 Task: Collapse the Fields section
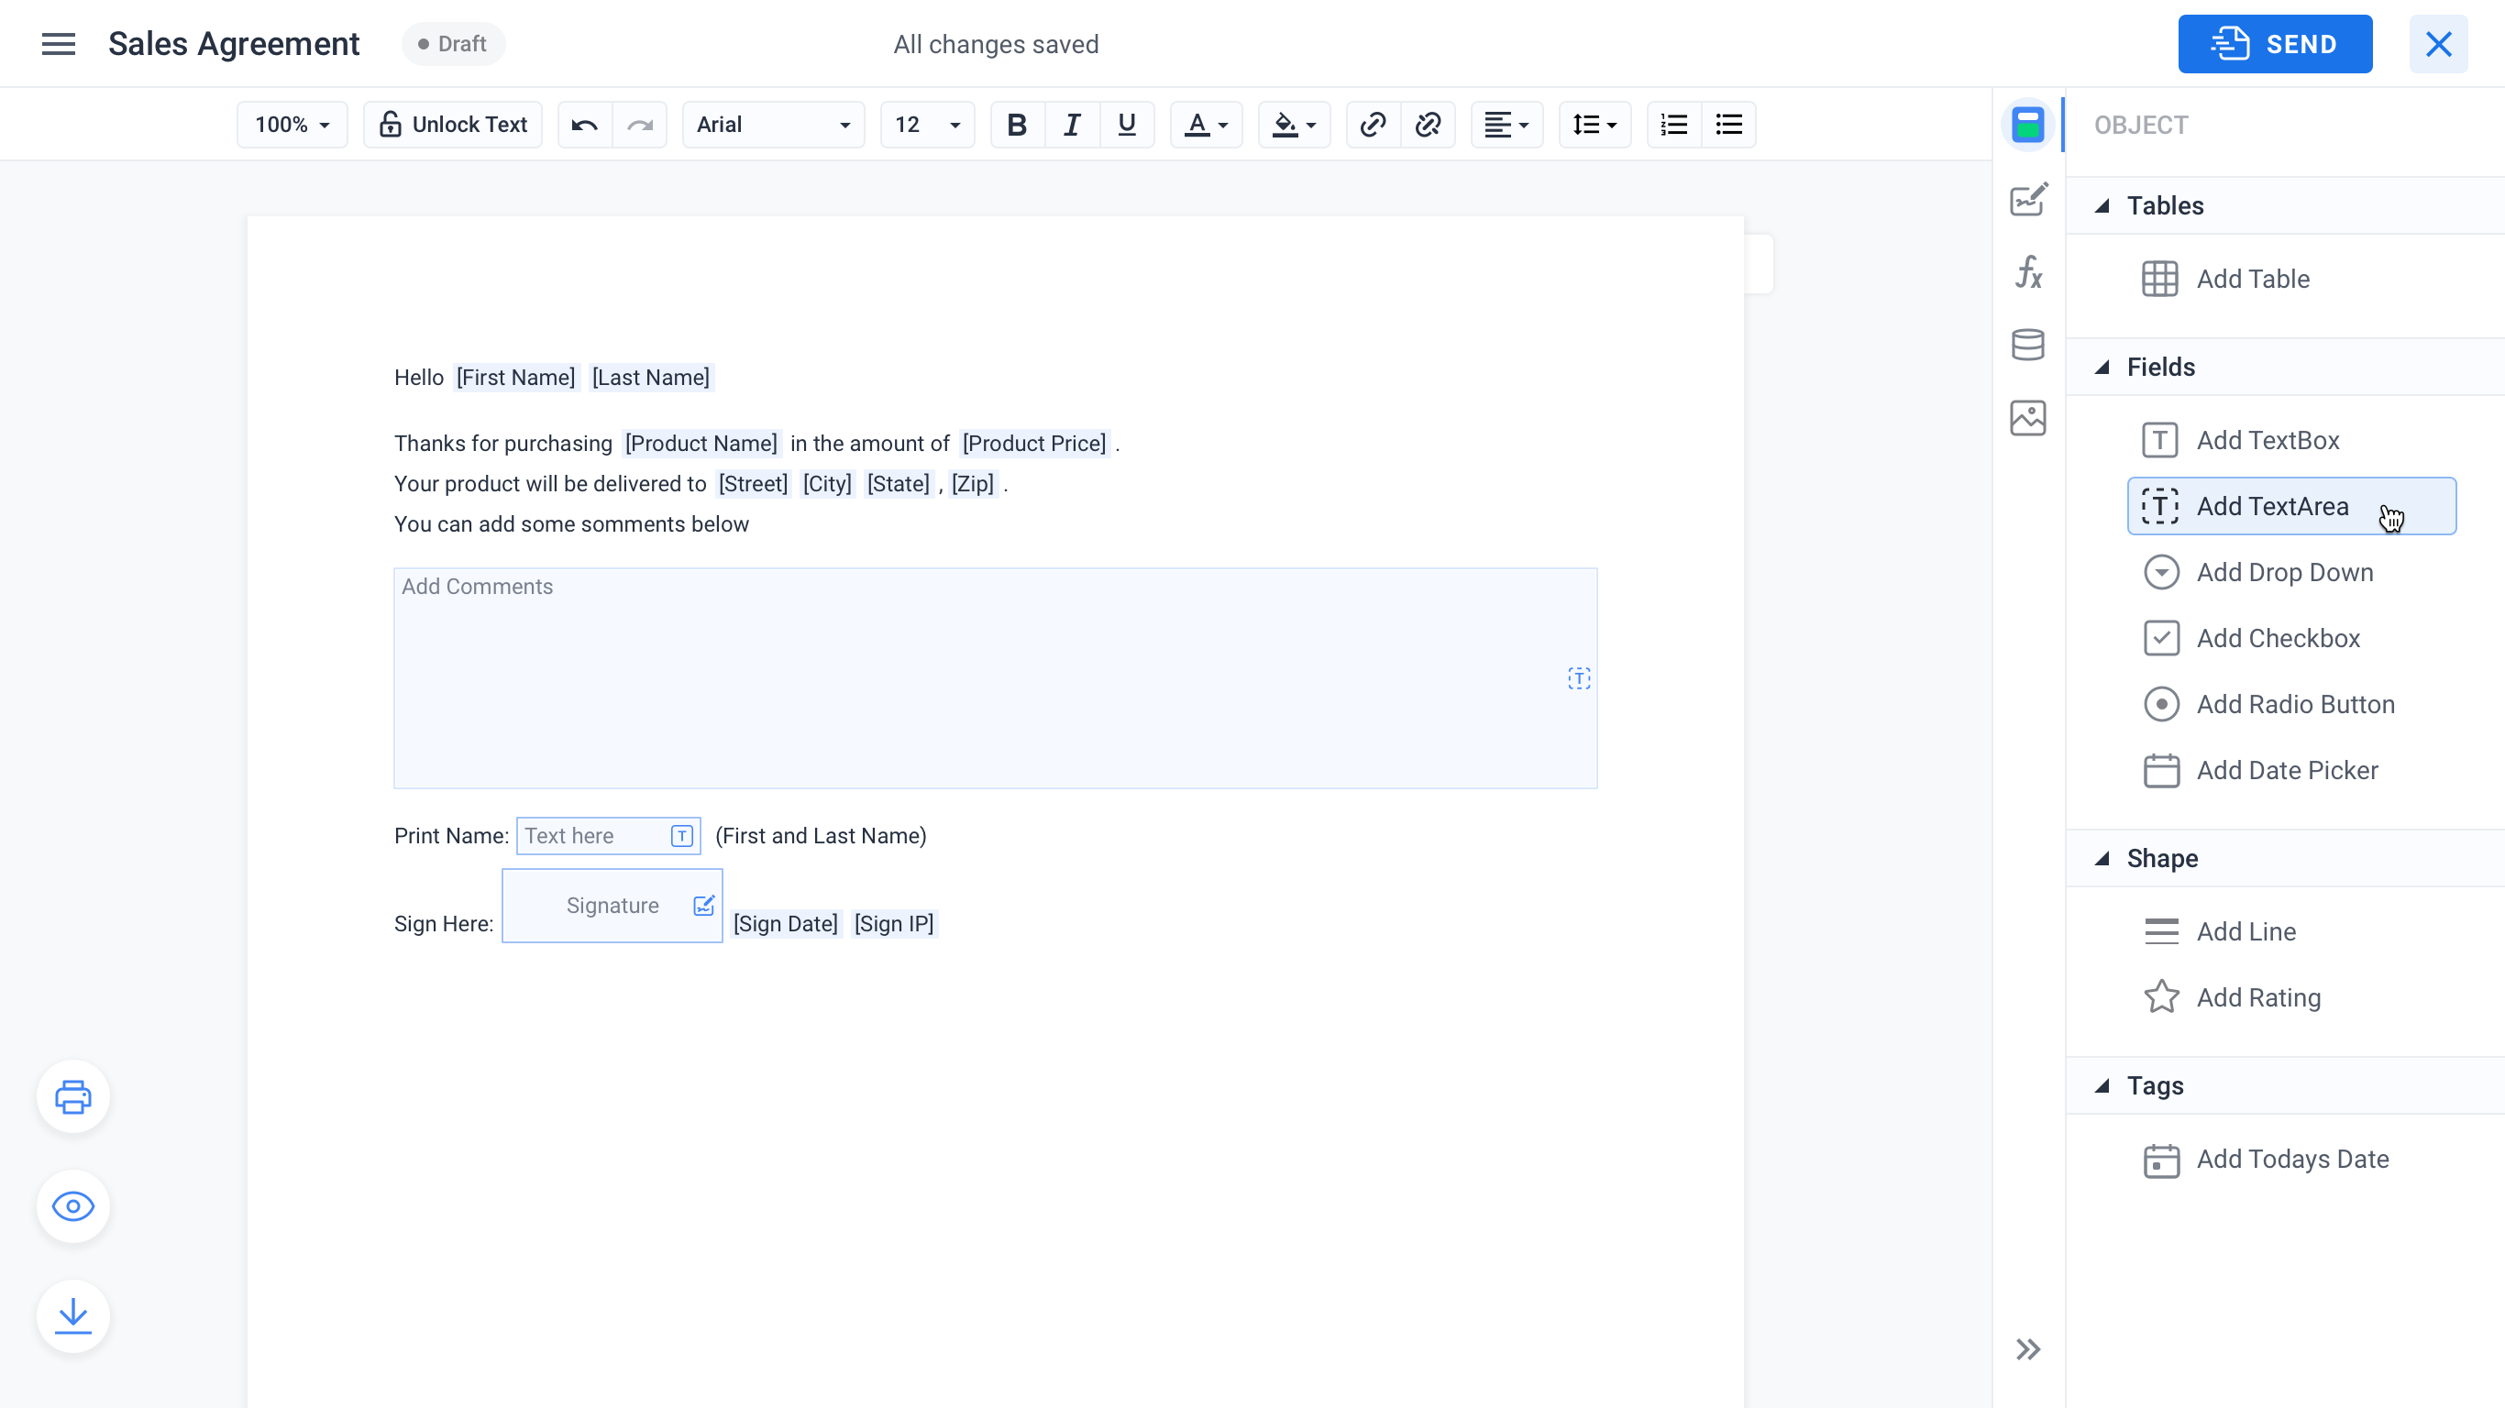2102,368
